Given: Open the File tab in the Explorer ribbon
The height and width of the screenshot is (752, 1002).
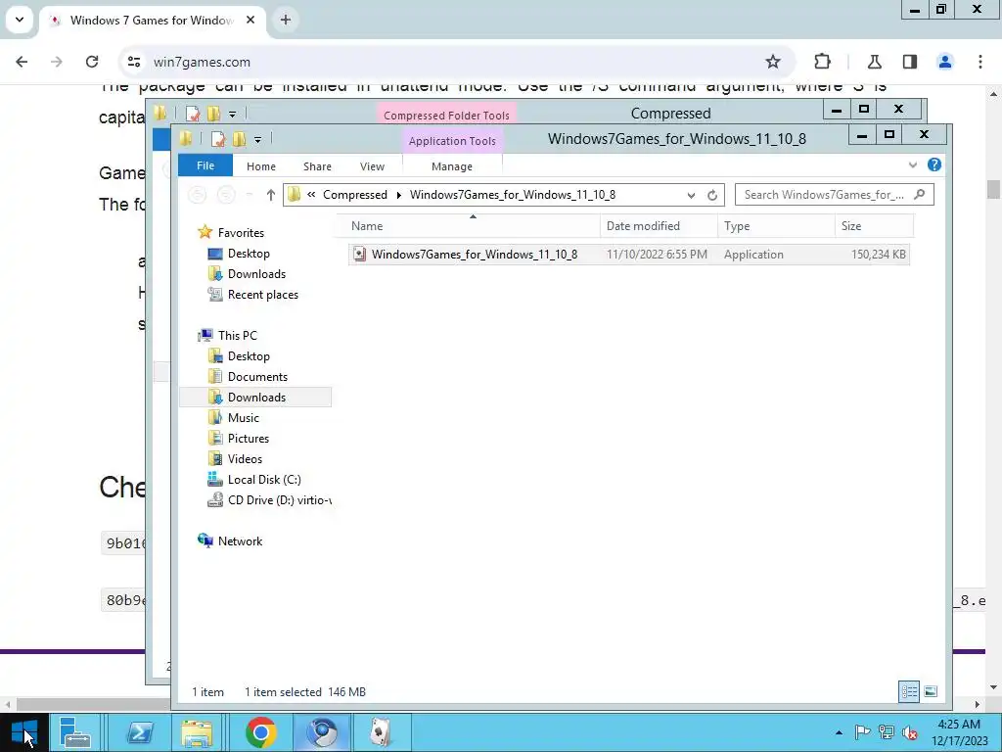Looking at the screenshot, I should (x=205, y=165).
